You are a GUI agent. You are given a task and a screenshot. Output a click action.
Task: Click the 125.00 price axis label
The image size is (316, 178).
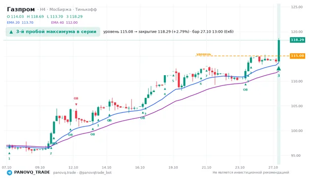pos(297,7)
